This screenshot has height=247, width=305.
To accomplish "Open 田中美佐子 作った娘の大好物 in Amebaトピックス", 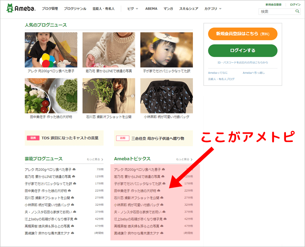I will pos(135,191).
